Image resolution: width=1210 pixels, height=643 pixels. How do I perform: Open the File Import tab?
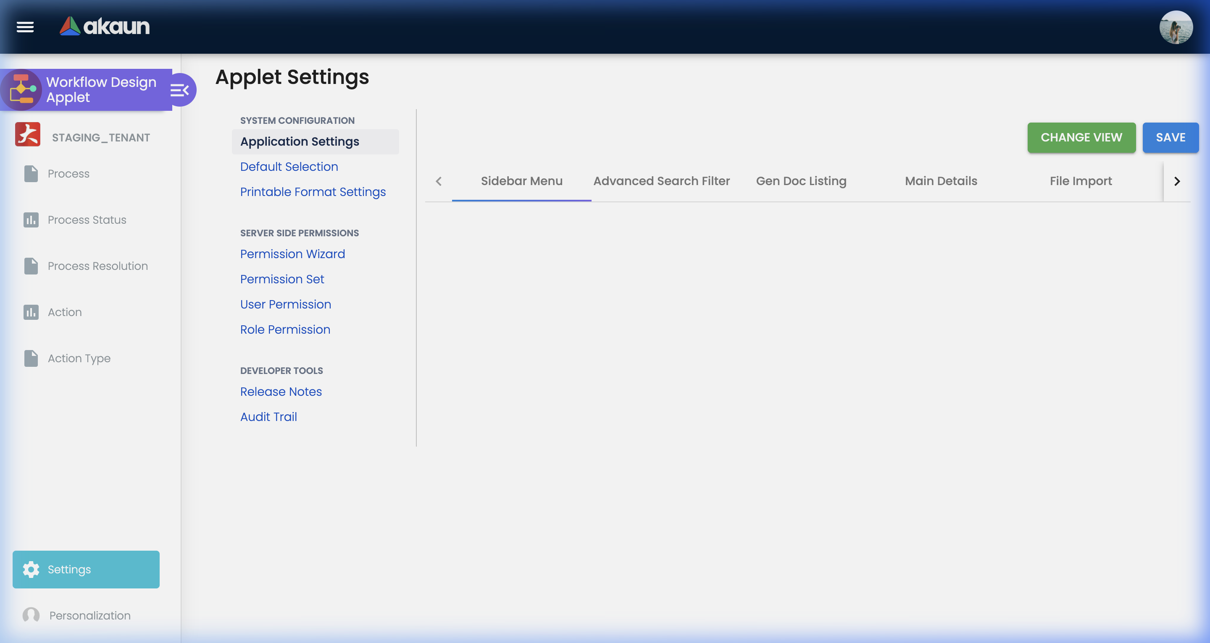1080,181
